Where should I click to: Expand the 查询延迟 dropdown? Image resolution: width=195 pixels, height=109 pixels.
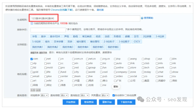[x=85, y=95]
